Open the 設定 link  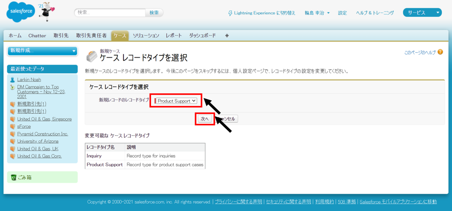pos(342,13)
